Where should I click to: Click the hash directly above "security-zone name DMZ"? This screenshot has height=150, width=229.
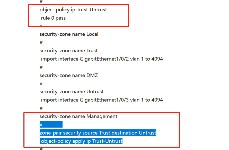click(41, 67)
